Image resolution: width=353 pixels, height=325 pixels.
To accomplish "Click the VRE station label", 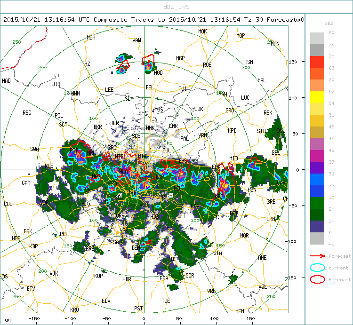I will coord(211,291).
